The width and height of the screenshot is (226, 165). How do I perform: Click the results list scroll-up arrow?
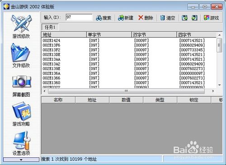pyautogui.click(x=220, y=35)
